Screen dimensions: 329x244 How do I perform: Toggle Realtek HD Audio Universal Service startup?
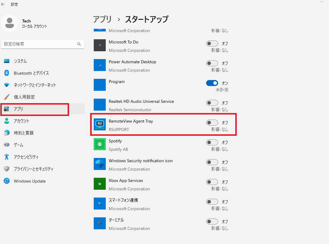212,103
